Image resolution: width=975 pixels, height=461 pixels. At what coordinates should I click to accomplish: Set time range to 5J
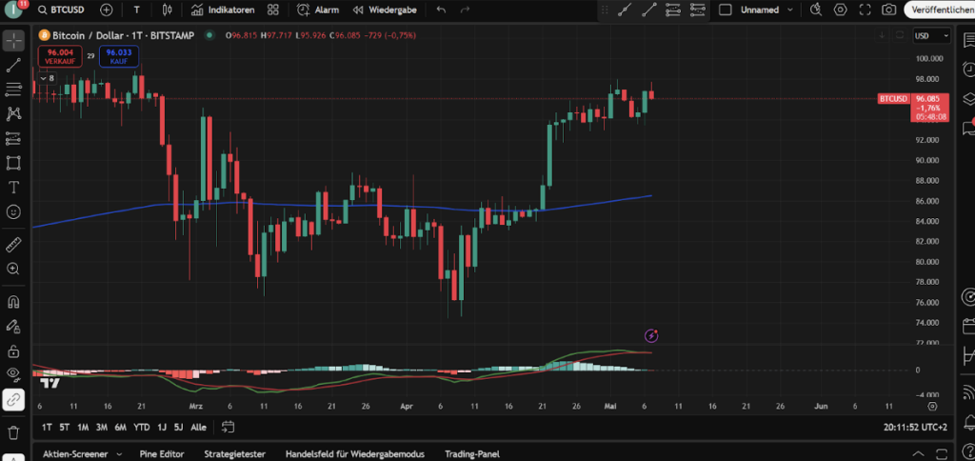click(178, 428)
